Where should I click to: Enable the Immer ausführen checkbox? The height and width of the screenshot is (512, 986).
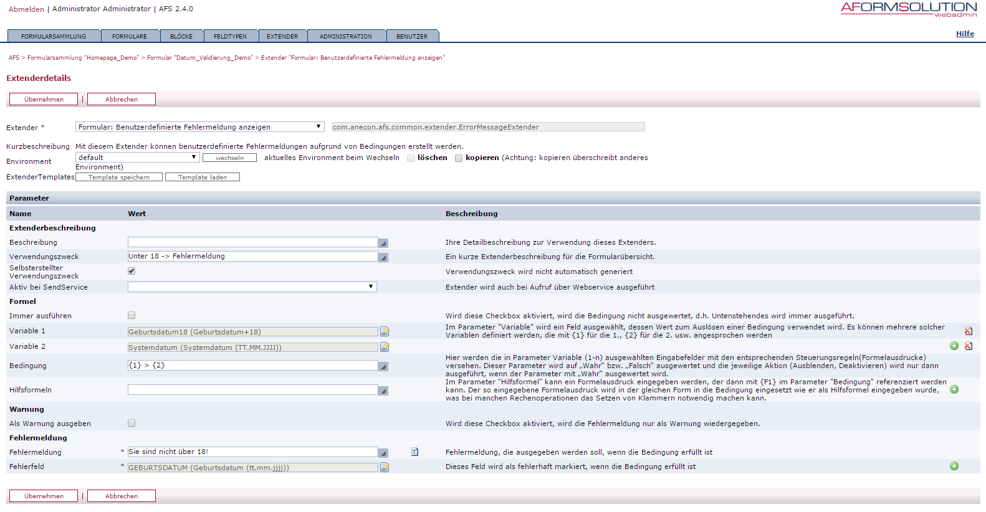click(132, 315)
